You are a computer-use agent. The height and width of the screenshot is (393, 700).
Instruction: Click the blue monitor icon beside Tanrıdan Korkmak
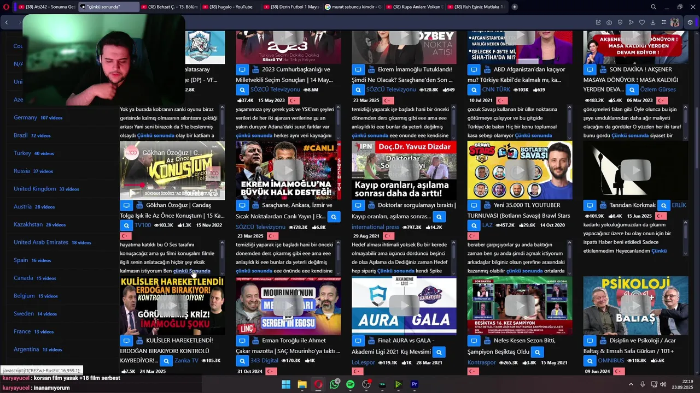tap(590, 206)
